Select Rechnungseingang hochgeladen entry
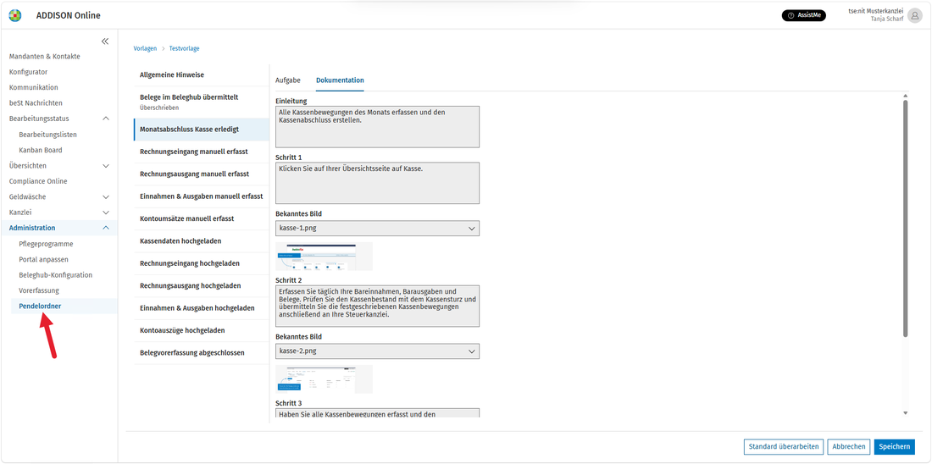 point(202,263)
